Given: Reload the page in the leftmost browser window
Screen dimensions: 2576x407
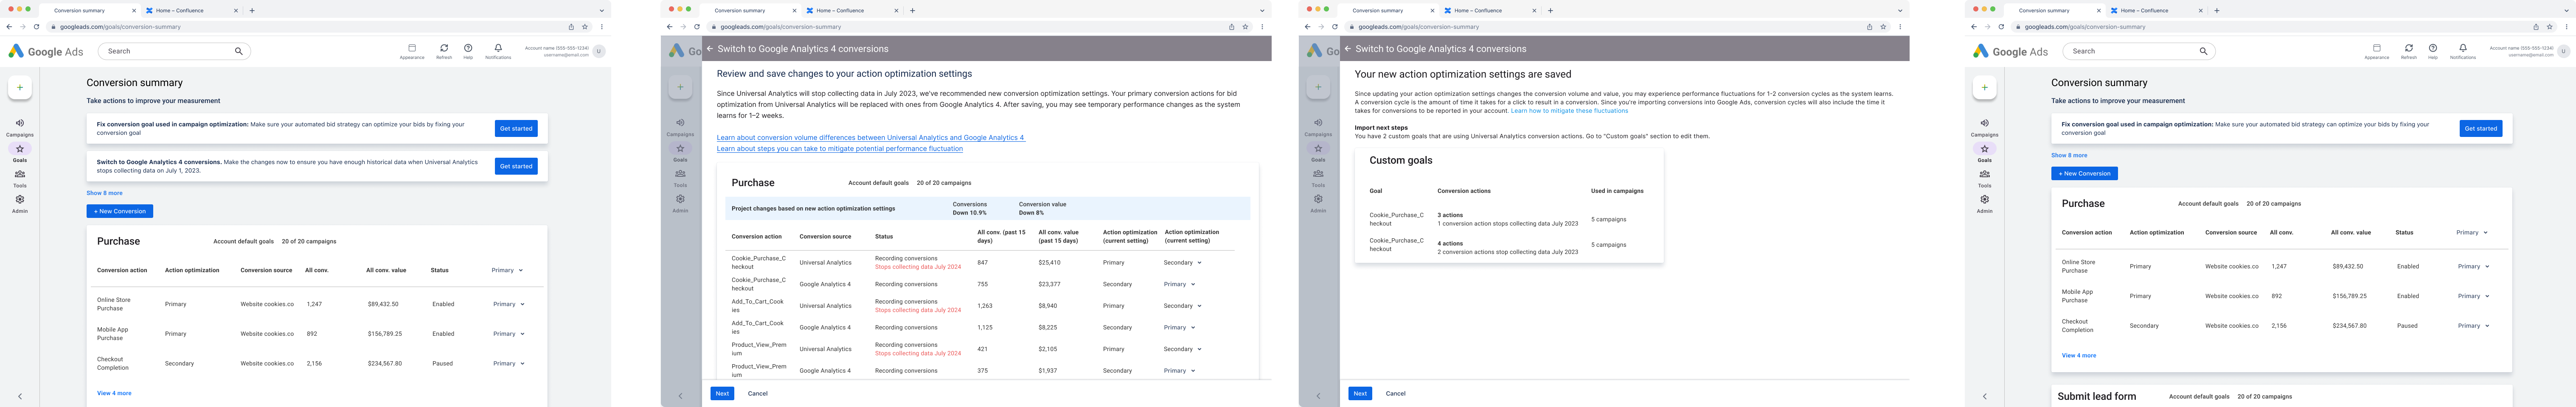Looking at the screenshot, I should click(x=37, y=27).
